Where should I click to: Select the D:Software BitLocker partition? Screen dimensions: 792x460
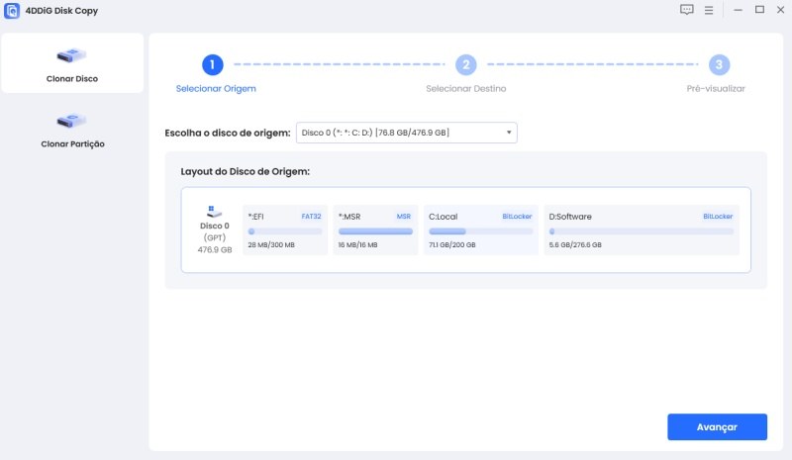[642, 230]
